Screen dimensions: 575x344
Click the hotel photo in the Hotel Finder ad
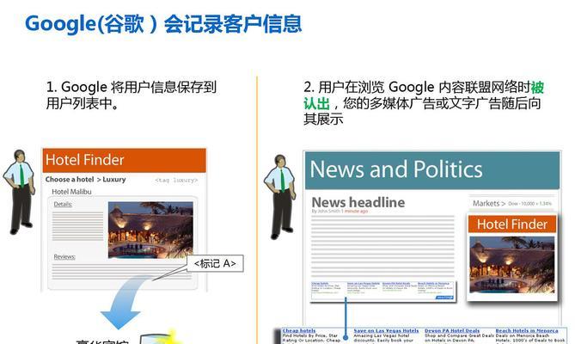(x=512, y=265)
